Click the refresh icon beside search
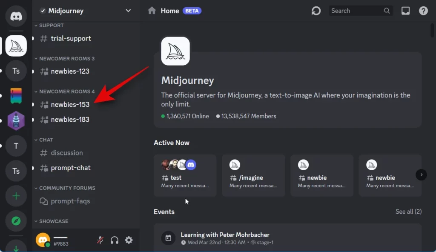The image size is (436, 252). [x=316, y=11]
